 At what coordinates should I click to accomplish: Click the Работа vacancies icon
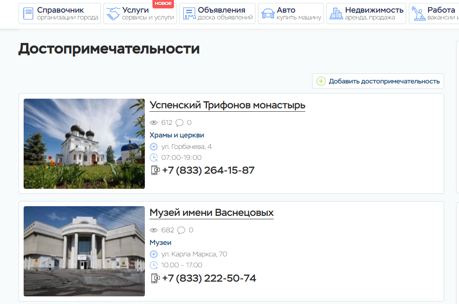pos(418,13)
